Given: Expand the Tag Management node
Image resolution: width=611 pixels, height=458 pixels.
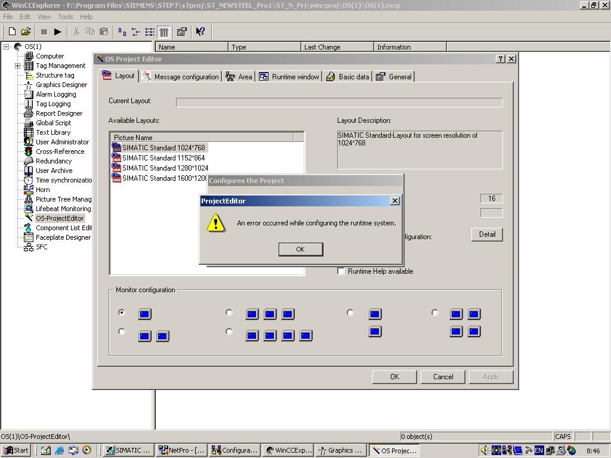Looking at the screenshot, I should (17, 66).
